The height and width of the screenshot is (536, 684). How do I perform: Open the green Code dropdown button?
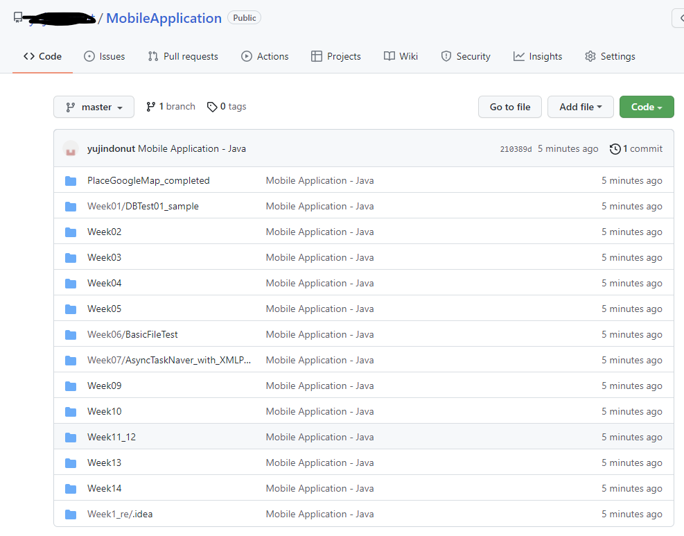[x=647, y=107]
